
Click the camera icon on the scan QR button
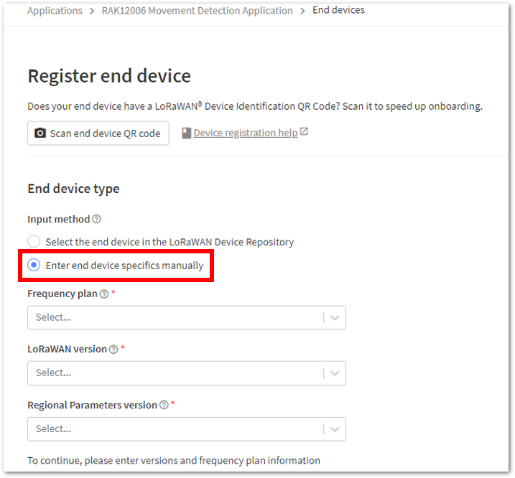[40, 133]
